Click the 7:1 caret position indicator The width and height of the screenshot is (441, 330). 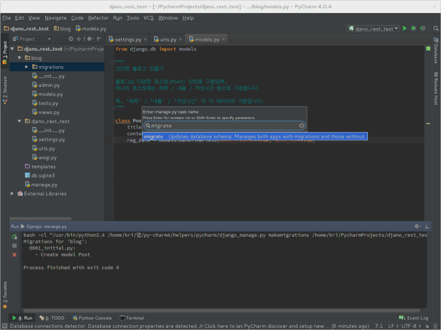coord(378,326)
